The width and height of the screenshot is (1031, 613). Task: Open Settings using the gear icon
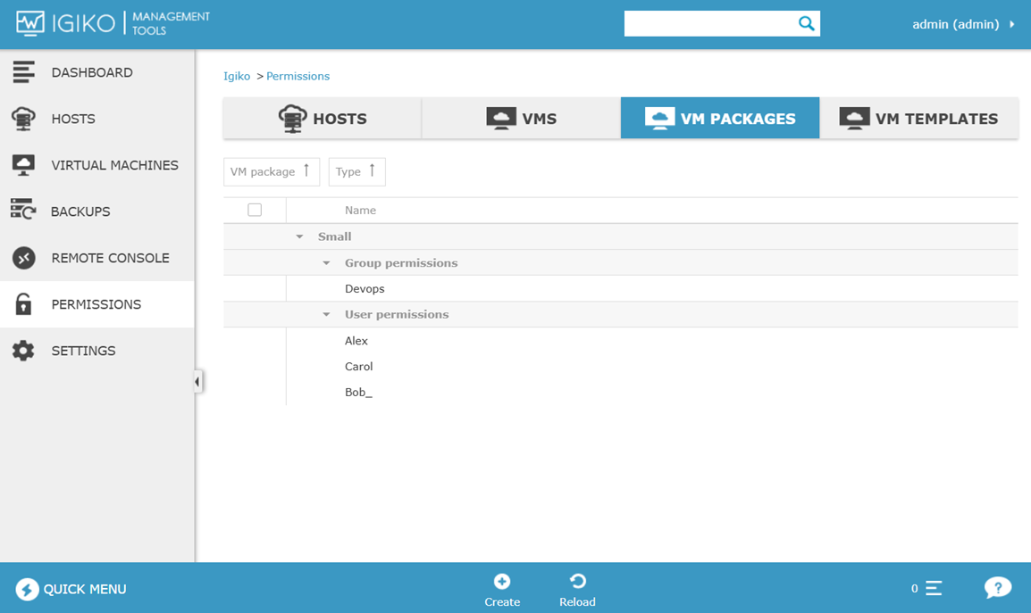tap(23, 351)
